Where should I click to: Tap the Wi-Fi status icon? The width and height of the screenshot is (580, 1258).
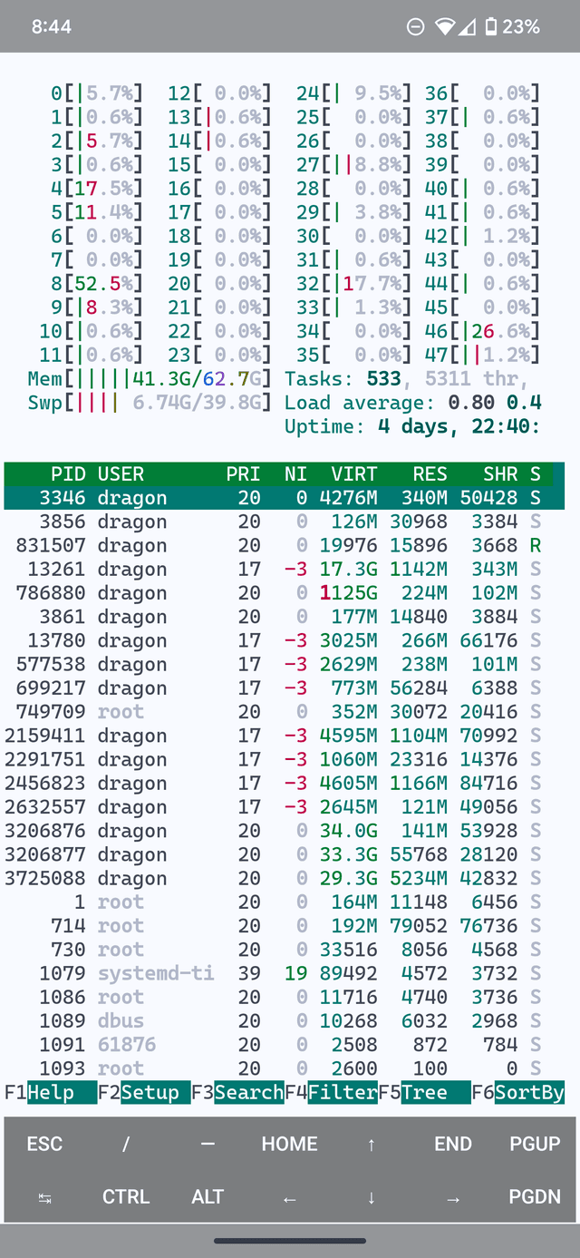pyautogui.click(x=445, y=27)
